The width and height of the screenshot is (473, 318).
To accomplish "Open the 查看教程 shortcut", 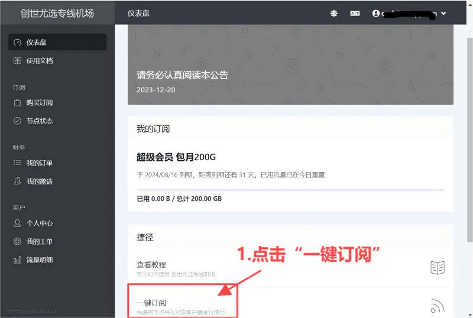I will [x=151, y=265].
